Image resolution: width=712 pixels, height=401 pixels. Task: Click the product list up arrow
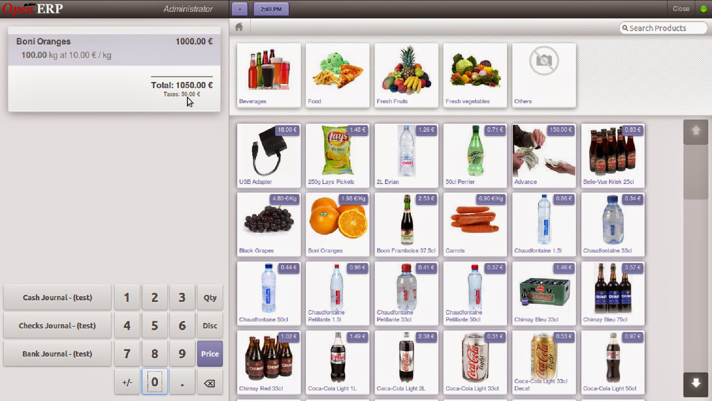[696, 132]
